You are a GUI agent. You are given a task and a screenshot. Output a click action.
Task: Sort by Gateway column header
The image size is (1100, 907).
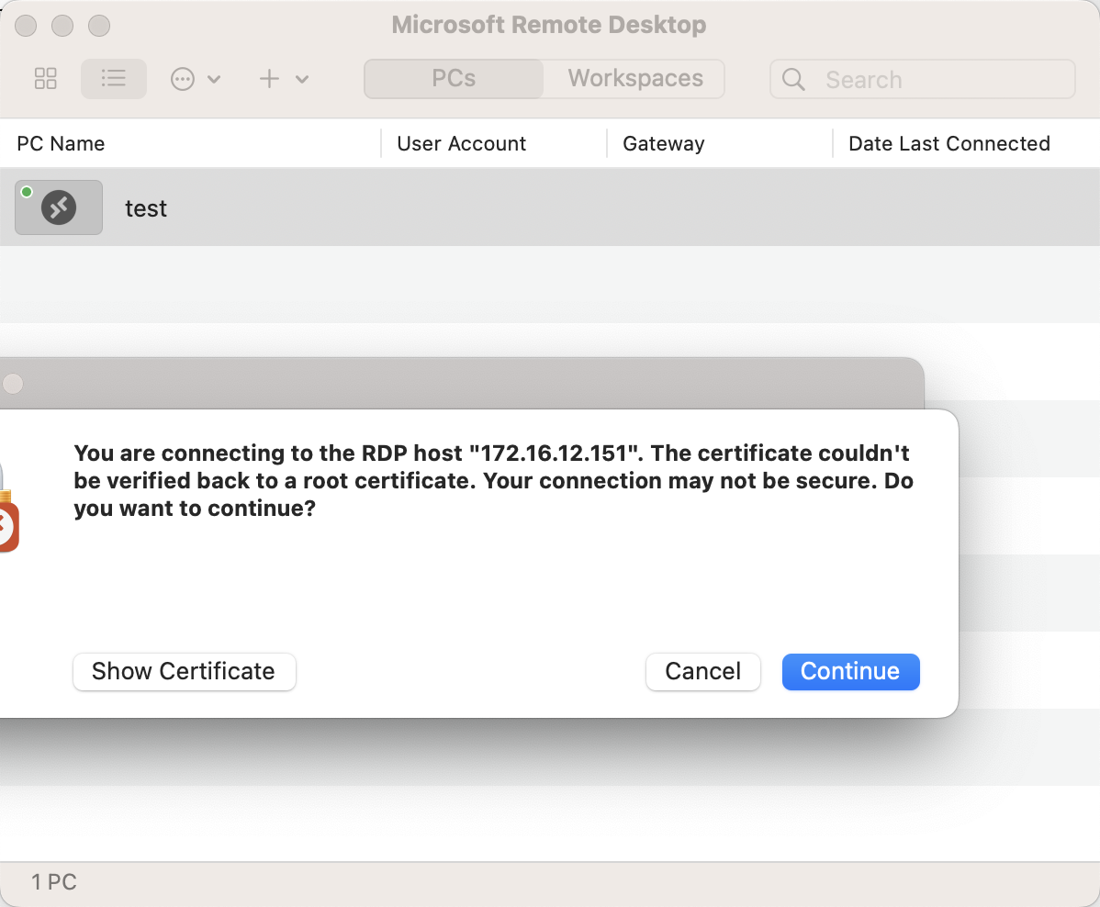coord(664,144)
